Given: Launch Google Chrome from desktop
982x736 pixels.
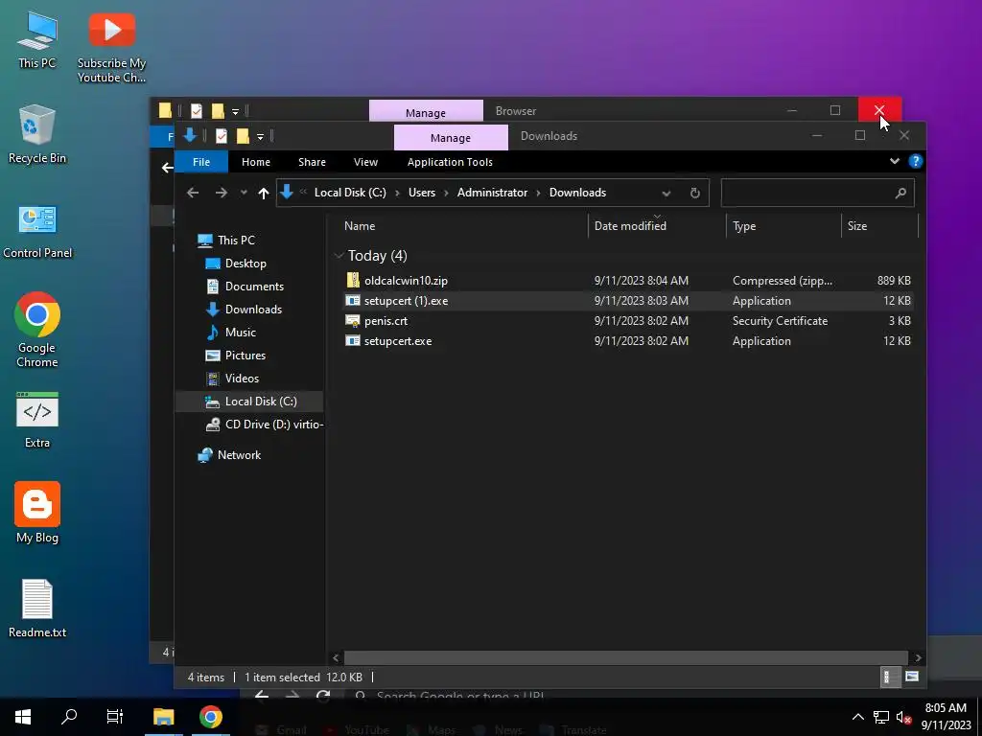Looking at the screenshot, I should point(37,330).
